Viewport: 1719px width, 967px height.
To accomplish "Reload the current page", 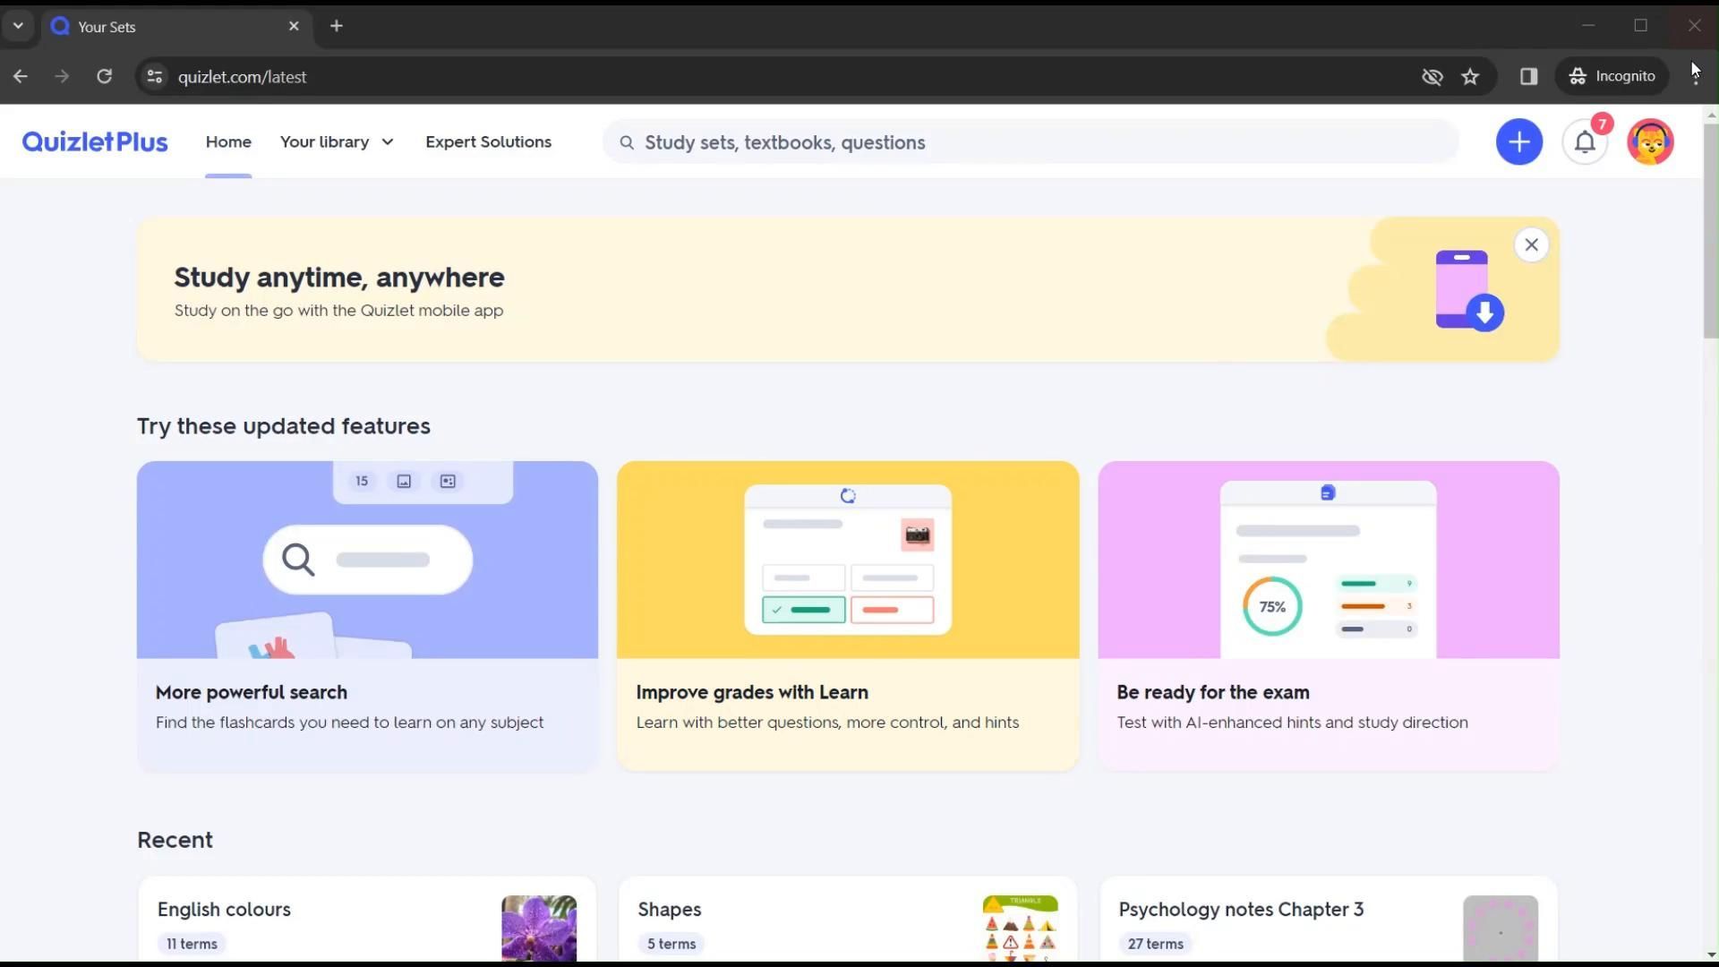I will [105, 77].
